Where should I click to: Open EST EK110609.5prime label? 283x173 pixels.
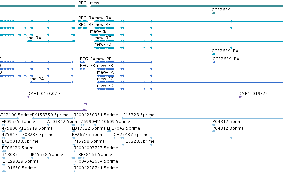point(112,122)
